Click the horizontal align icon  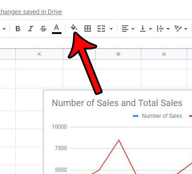pyautogui.click(x=125, y=29)
